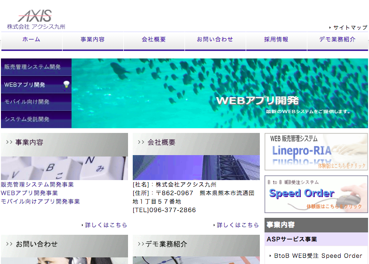The width and height of the screenshot is (369, 264).
Task: Click the keyboard image under 事業内容
Action: pyautogui.click(x=64, y=168)
